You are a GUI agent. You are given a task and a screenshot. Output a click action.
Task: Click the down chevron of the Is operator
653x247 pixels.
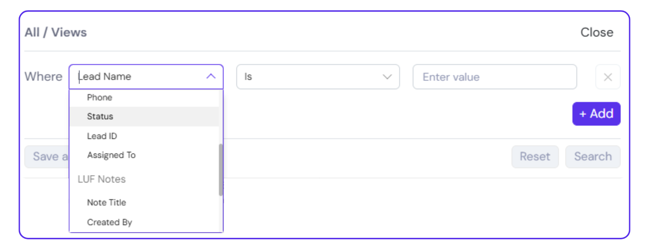click(x=387, y=77)
